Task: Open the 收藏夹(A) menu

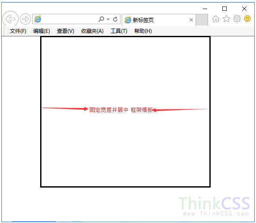Action: click(92, 31)
